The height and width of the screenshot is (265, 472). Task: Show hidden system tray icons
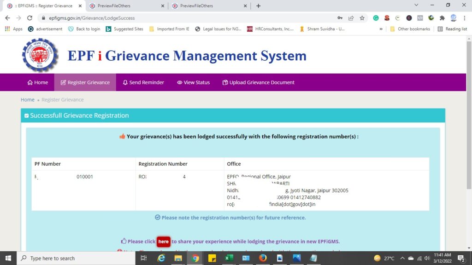click(402, 258)
